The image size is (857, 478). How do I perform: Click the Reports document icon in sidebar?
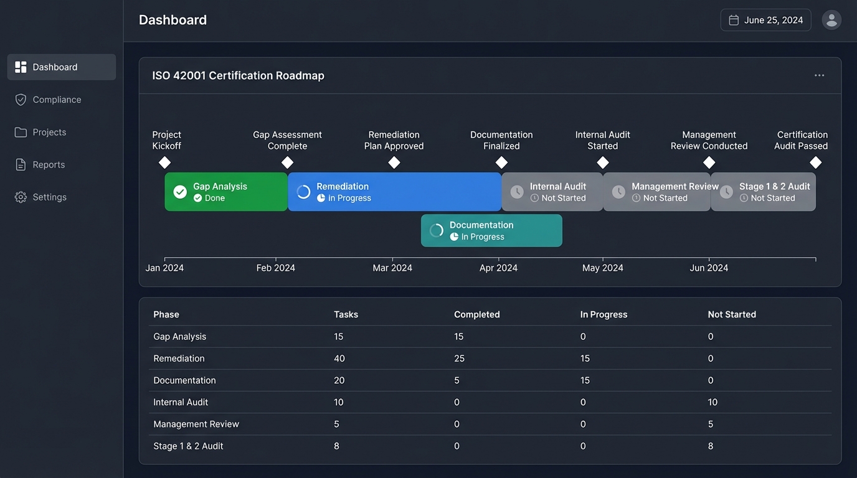[x=21, y=164]
